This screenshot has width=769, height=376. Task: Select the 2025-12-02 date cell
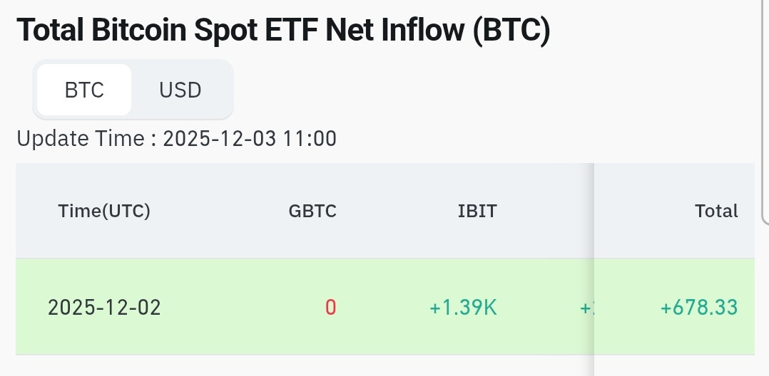pos(104,308)
